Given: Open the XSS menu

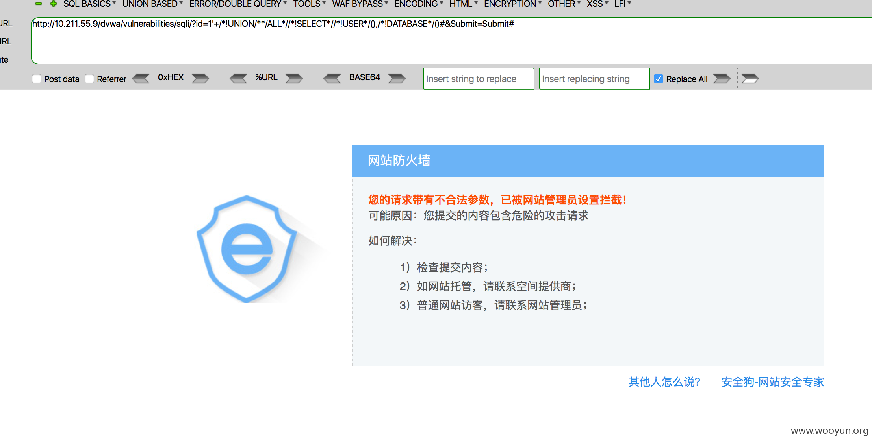Looking at the screenshot, I should pos(597,4).
